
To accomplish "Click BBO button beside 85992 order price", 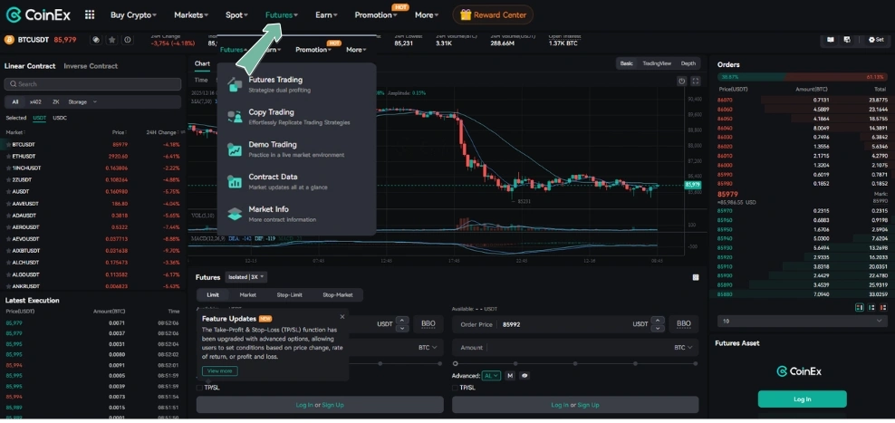I will coord(684,323).
